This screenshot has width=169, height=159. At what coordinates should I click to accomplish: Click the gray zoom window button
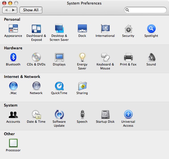(x=16, y=3)
